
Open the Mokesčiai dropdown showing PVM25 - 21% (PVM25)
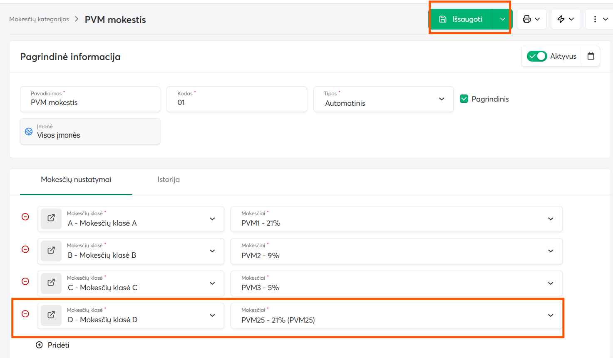tap(397, 316)
